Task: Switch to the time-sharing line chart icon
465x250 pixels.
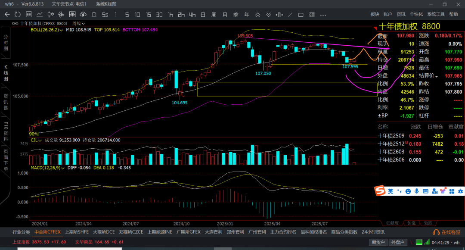Action: [40, 15]
